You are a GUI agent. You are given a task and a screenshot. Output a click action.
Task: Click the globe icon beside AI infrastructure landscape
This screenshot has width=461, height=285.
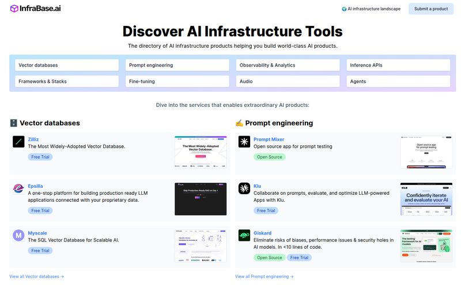[x=344, y=9]
